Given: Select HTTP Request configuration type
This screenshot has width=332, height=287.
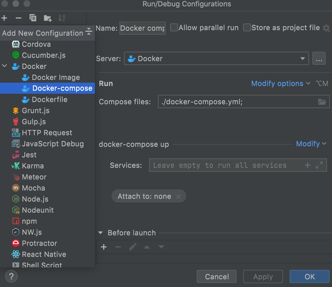Looking at the screenshot, I should click(x=47, y=133).
